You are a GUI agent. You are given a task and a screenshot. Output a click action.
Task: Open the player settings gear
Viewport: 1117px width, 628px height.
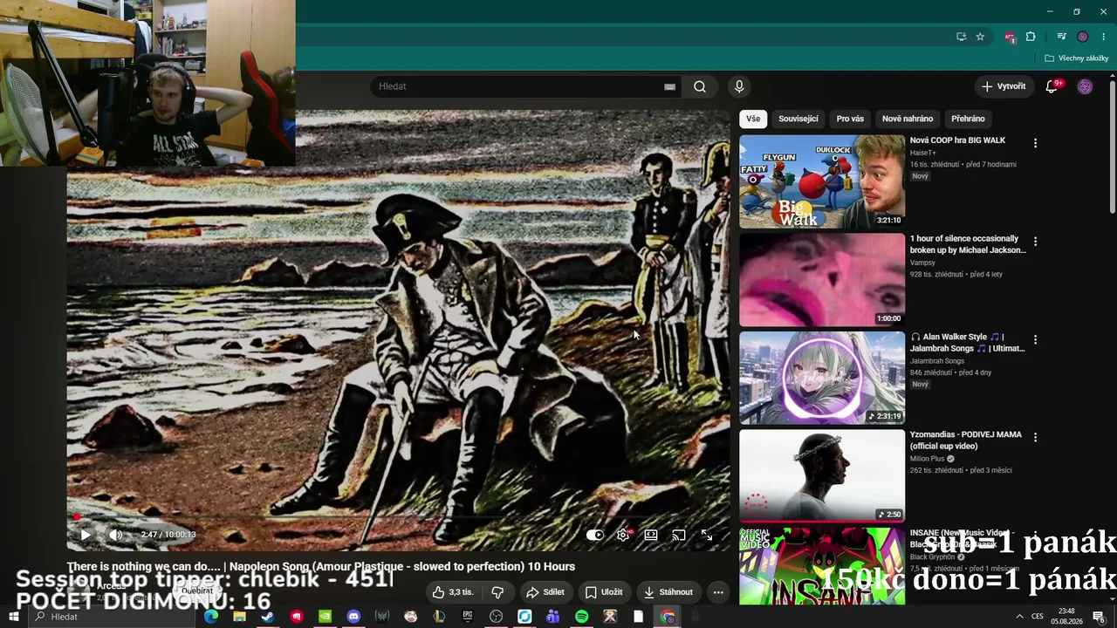click(x=623, y=535)
